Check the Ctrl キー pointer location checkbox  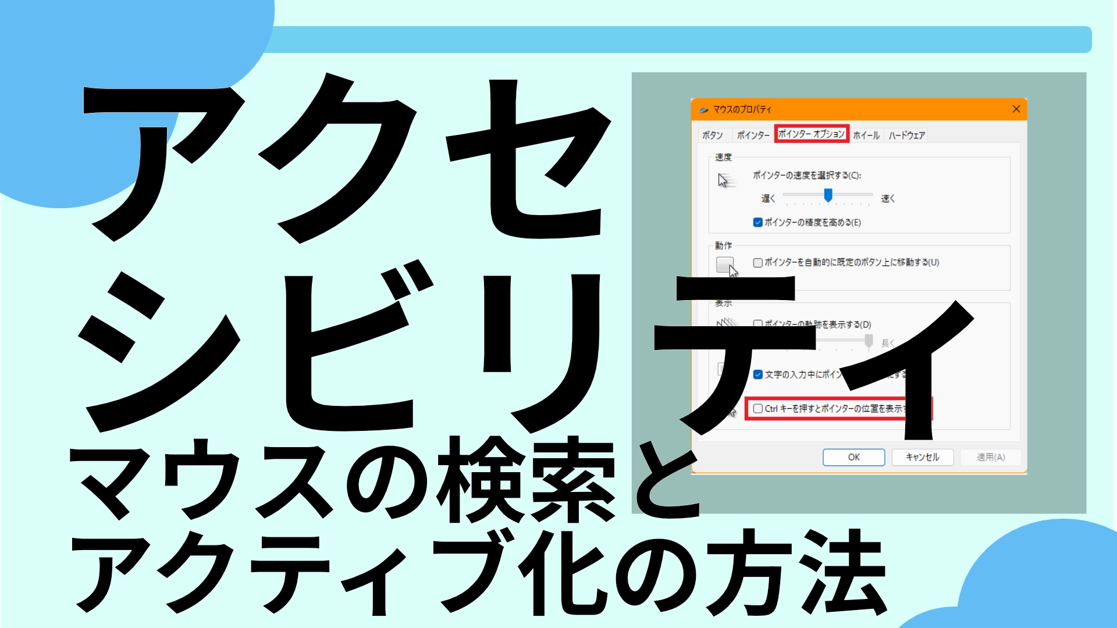[x=757, y=408]
